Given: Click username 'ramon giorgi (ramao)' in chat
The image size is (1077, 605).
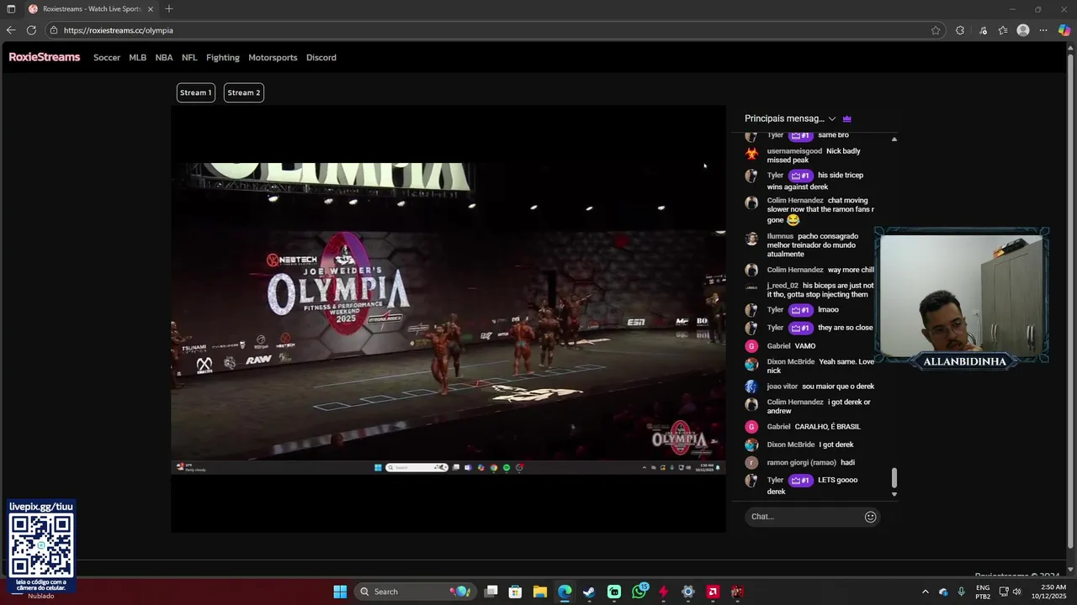Looking at the screenshot, I should point(801,463).
